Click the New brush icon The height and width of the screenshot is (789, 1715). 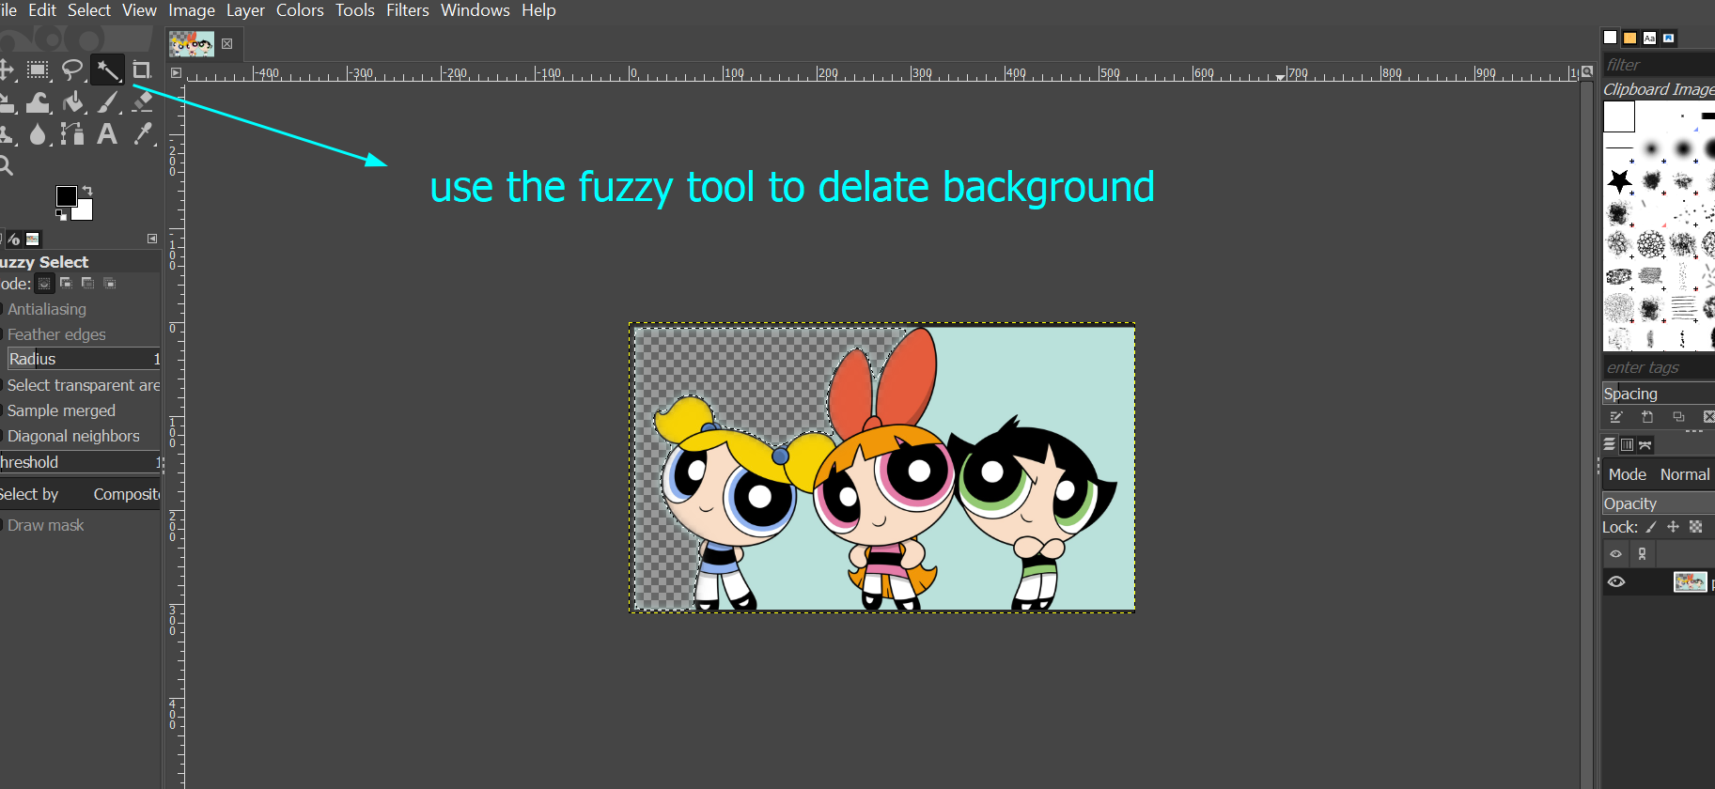pos(1647,417)
